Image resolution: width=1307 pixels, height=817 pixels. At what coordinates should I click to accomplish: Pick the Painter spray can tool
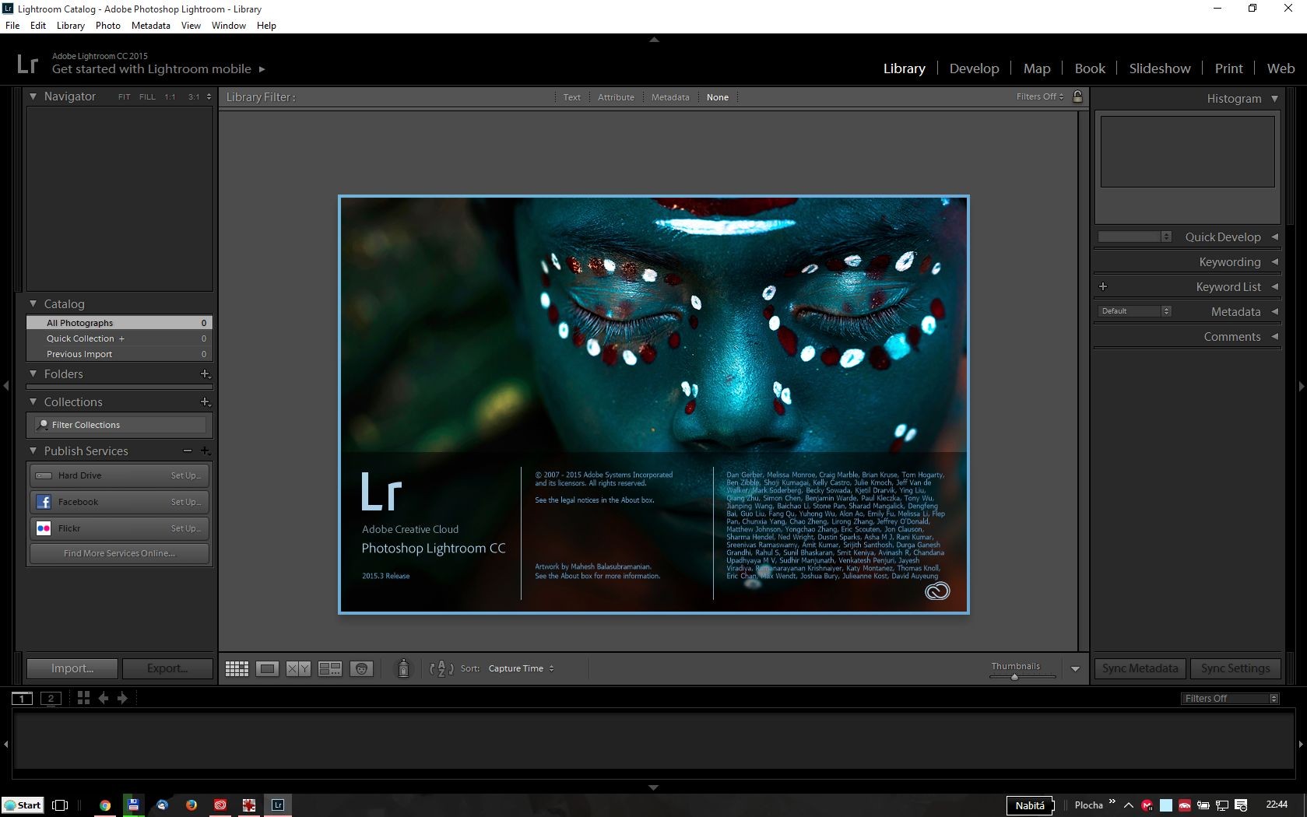pyautogui.click(x=403, y=668)
